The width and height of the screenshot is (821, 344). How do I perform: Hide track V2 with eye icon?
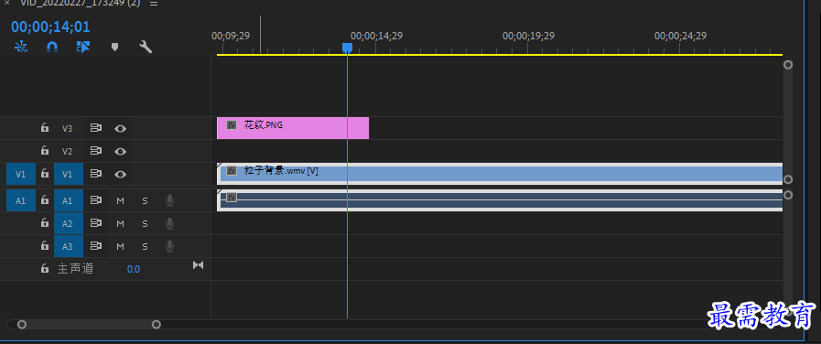(121, 151)
